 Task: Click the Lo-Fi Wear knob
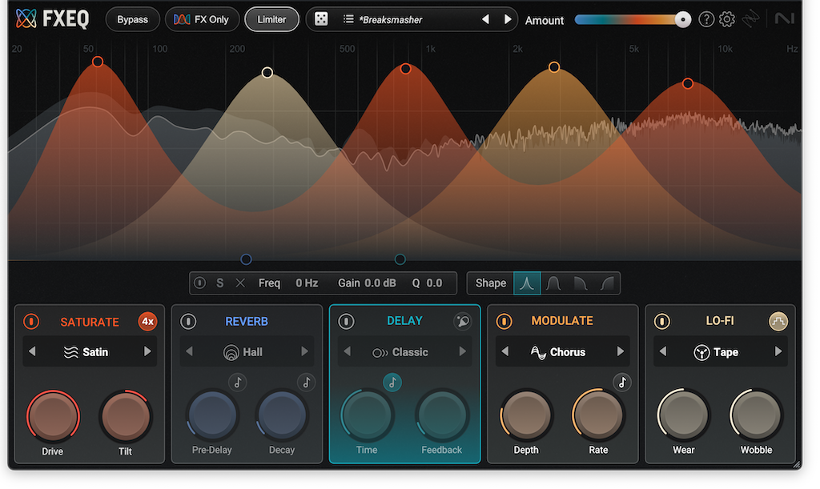(x=684, y=415)
